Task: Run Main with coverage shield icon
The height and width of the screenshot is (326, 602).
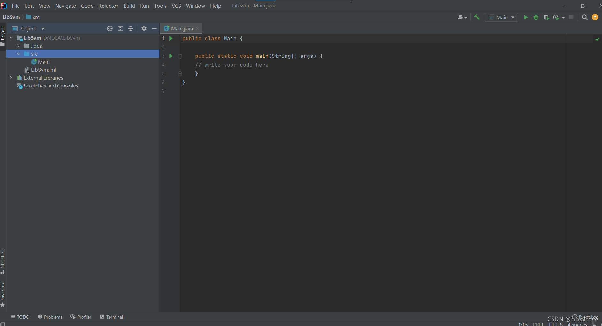Action: pos(546,17)
